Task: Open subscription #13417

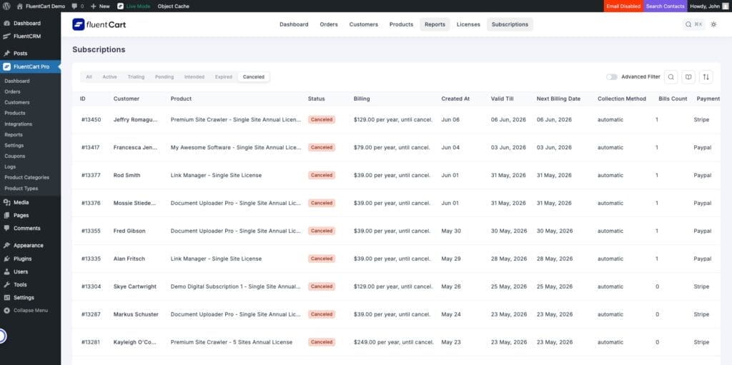Action: (x=91, y=147)
